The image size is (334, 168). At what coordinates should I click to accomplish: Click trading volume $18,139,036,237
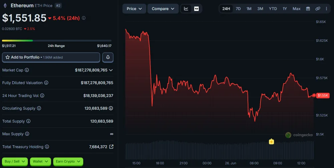(x=98, y=95)
